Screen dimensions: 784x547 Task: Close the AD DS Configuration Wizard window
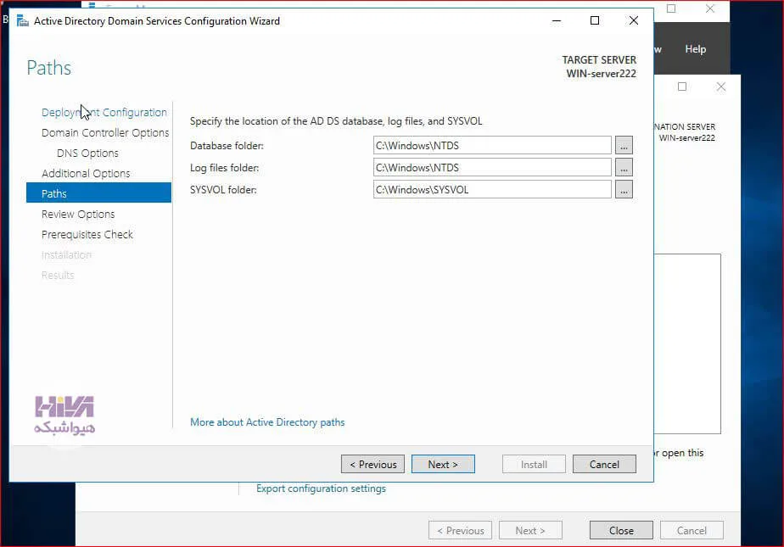point(634,21)
